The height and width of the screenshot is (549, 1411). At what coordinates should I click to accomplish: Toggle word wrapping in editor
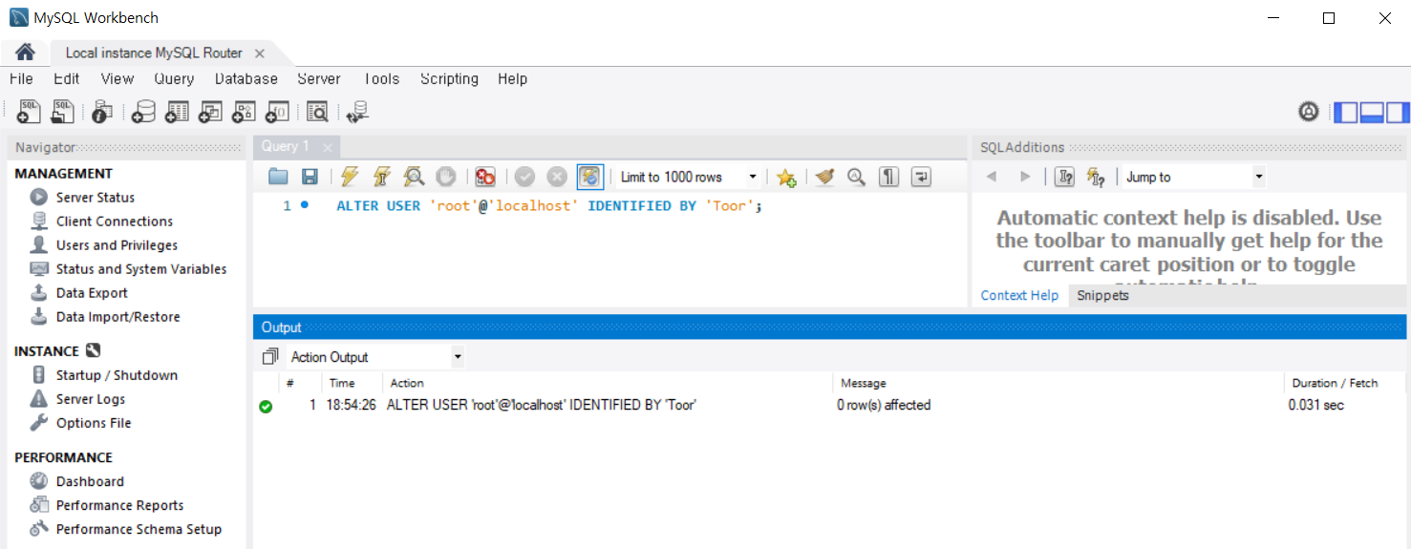click(x=921, y=177)
